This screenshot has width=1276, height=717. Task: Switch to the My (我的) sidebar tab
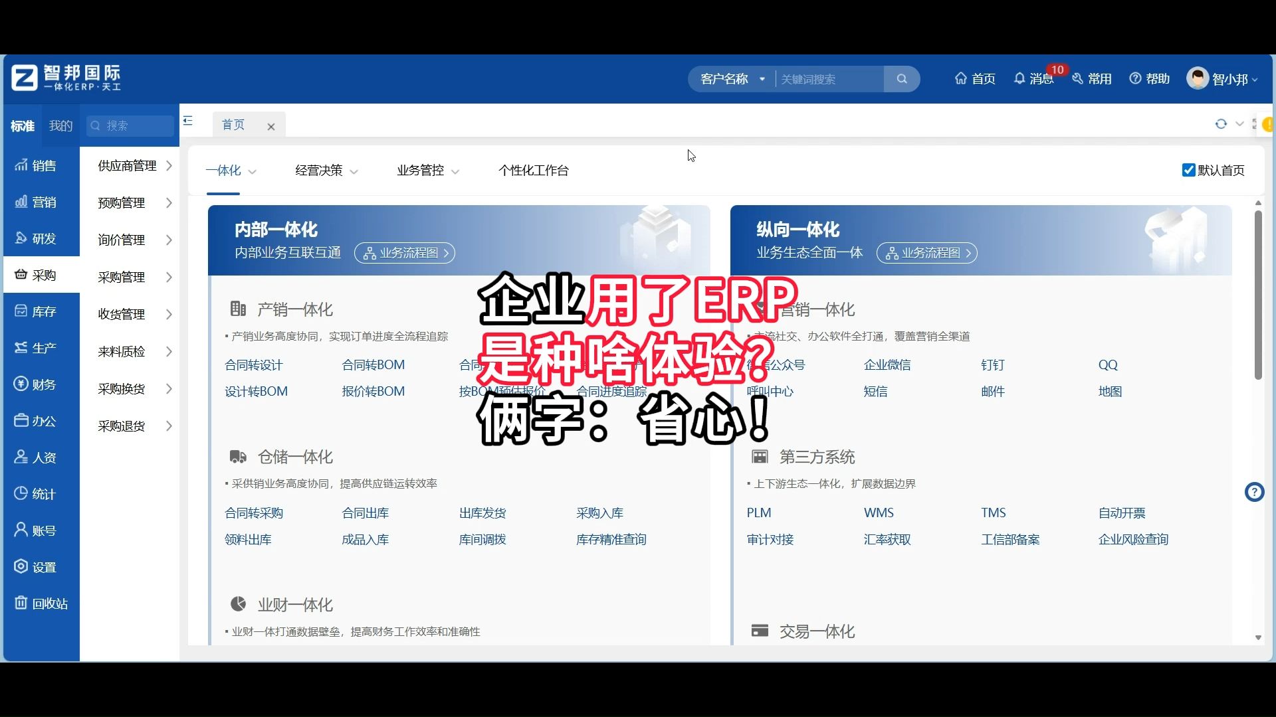(x=60, y=125)
